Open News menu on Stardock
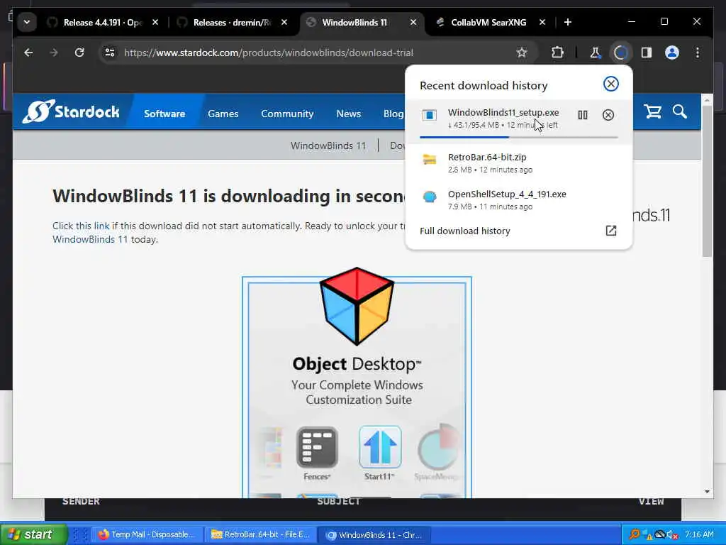The width and height of the screenshot is (726, 545). point(348,114)
